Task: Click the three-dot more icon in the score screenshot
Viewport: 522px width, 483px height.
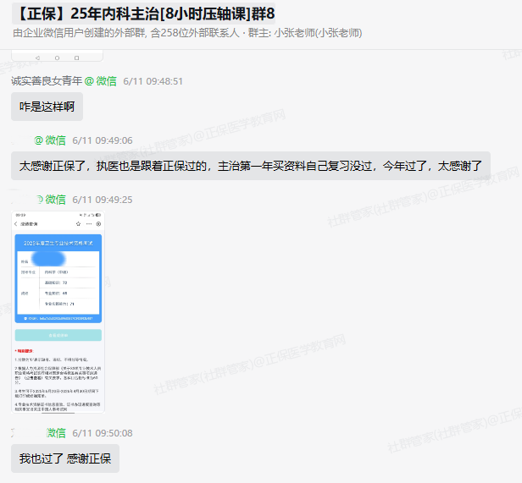Action: tap(89, 223)
